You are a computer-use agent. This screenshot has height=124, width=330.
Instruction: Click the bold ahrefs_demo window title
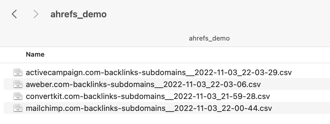pos(79,14)
